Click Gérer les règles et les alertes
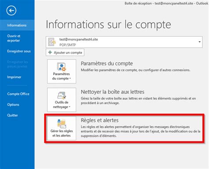The image size is (209, 169). click(x=62, y=128)
